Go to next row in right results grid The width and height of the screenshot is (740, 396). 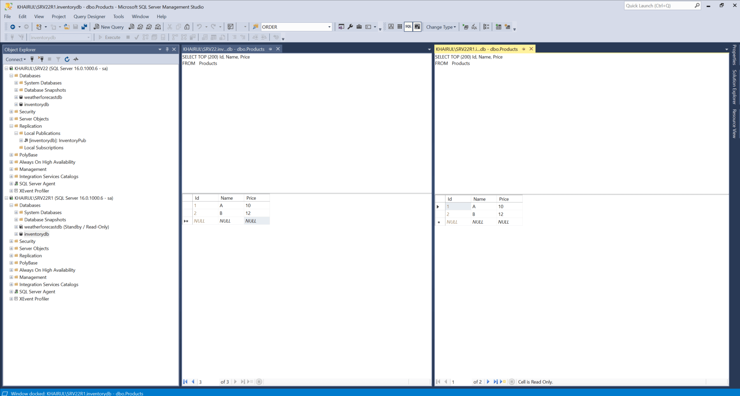pyautogui.click(x=488, y=382)
